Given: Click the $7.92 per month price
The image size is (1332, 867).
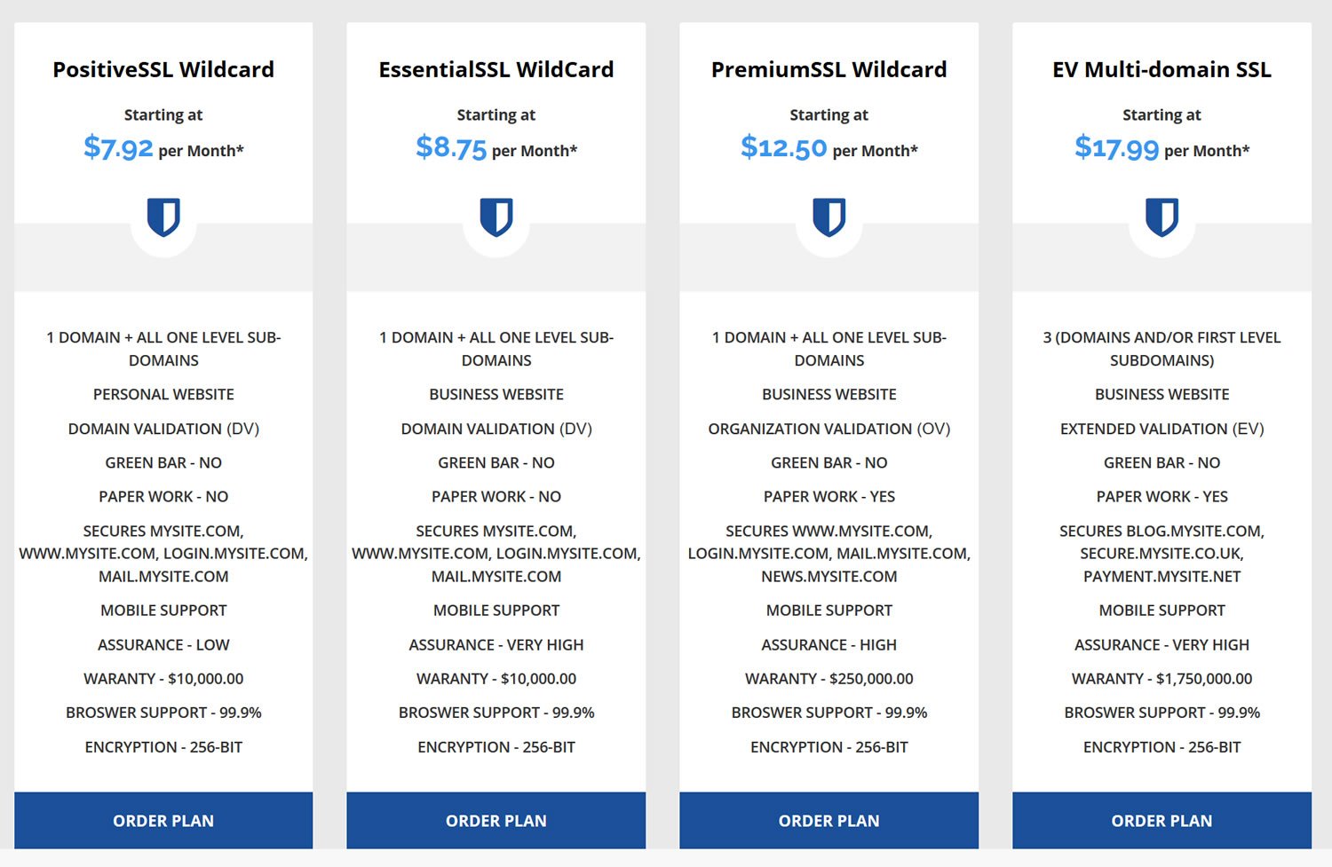Looking at the screenshot, I should (163, 147).
